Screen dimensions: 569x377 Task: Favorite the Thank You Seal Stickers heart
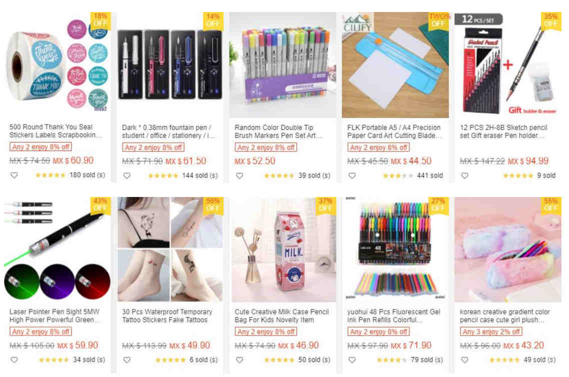click(14, 175)
